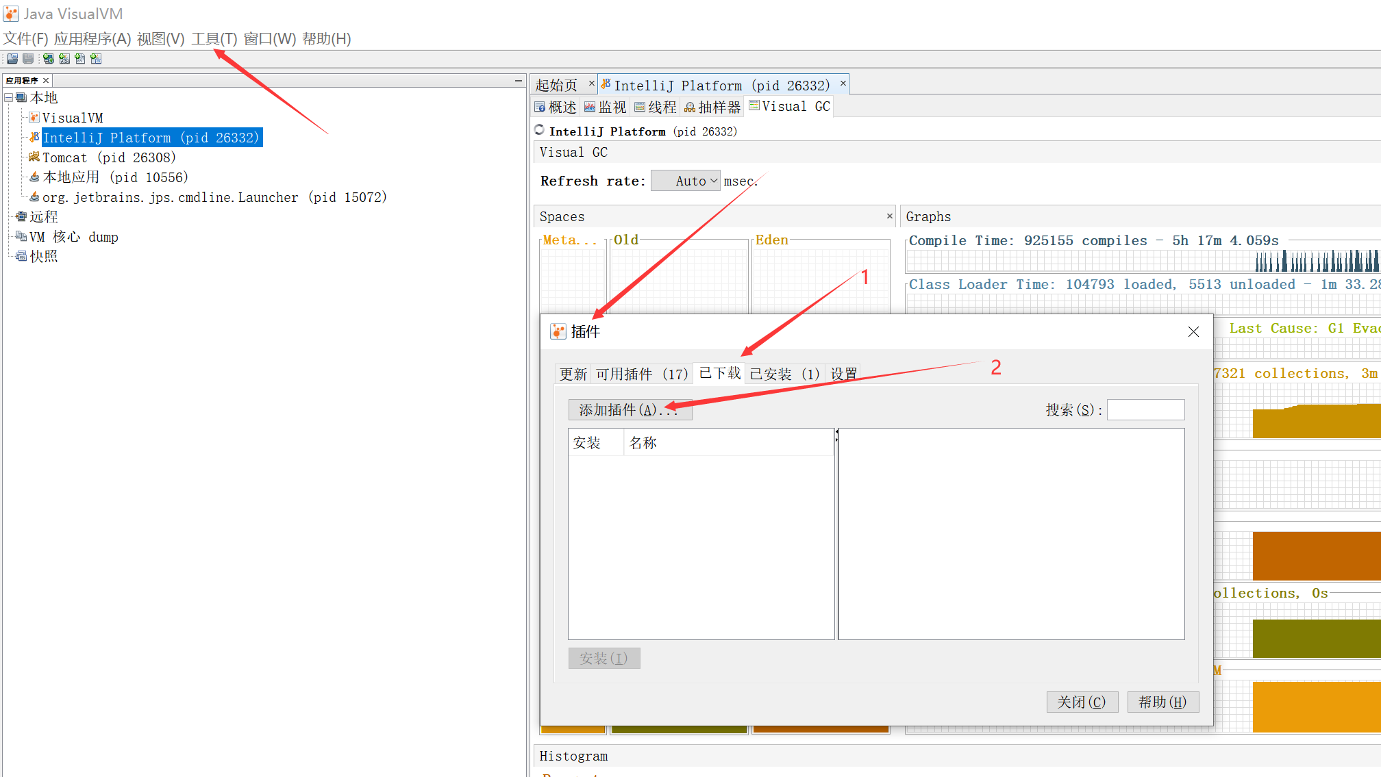1381x777 pixels.
Task: Switch to the 概述 subtab
Action: tap(556, 107)
